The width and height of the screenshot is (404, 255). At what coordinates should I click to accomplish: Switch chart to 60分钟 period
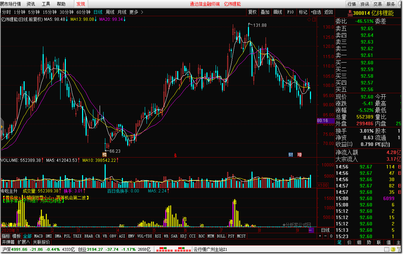click(x=83, y=12)
